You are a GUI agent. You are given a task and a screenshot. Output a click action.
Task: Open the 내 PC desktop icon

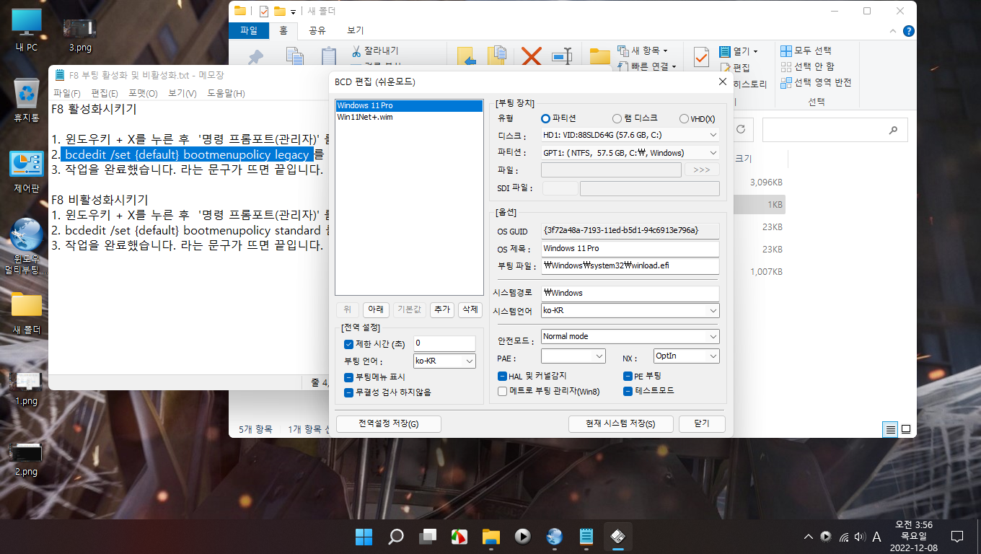(27, 30)
